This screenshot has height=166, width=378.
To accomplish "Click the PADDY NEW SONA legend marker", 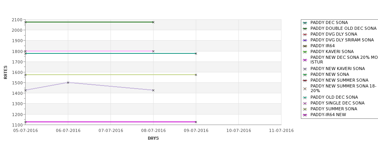I will click(305, 75).
